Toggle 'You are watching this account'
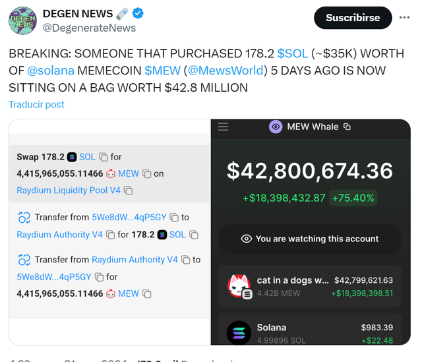The width and height of the screenshot is (422, 362). click(x=309, y=239)
